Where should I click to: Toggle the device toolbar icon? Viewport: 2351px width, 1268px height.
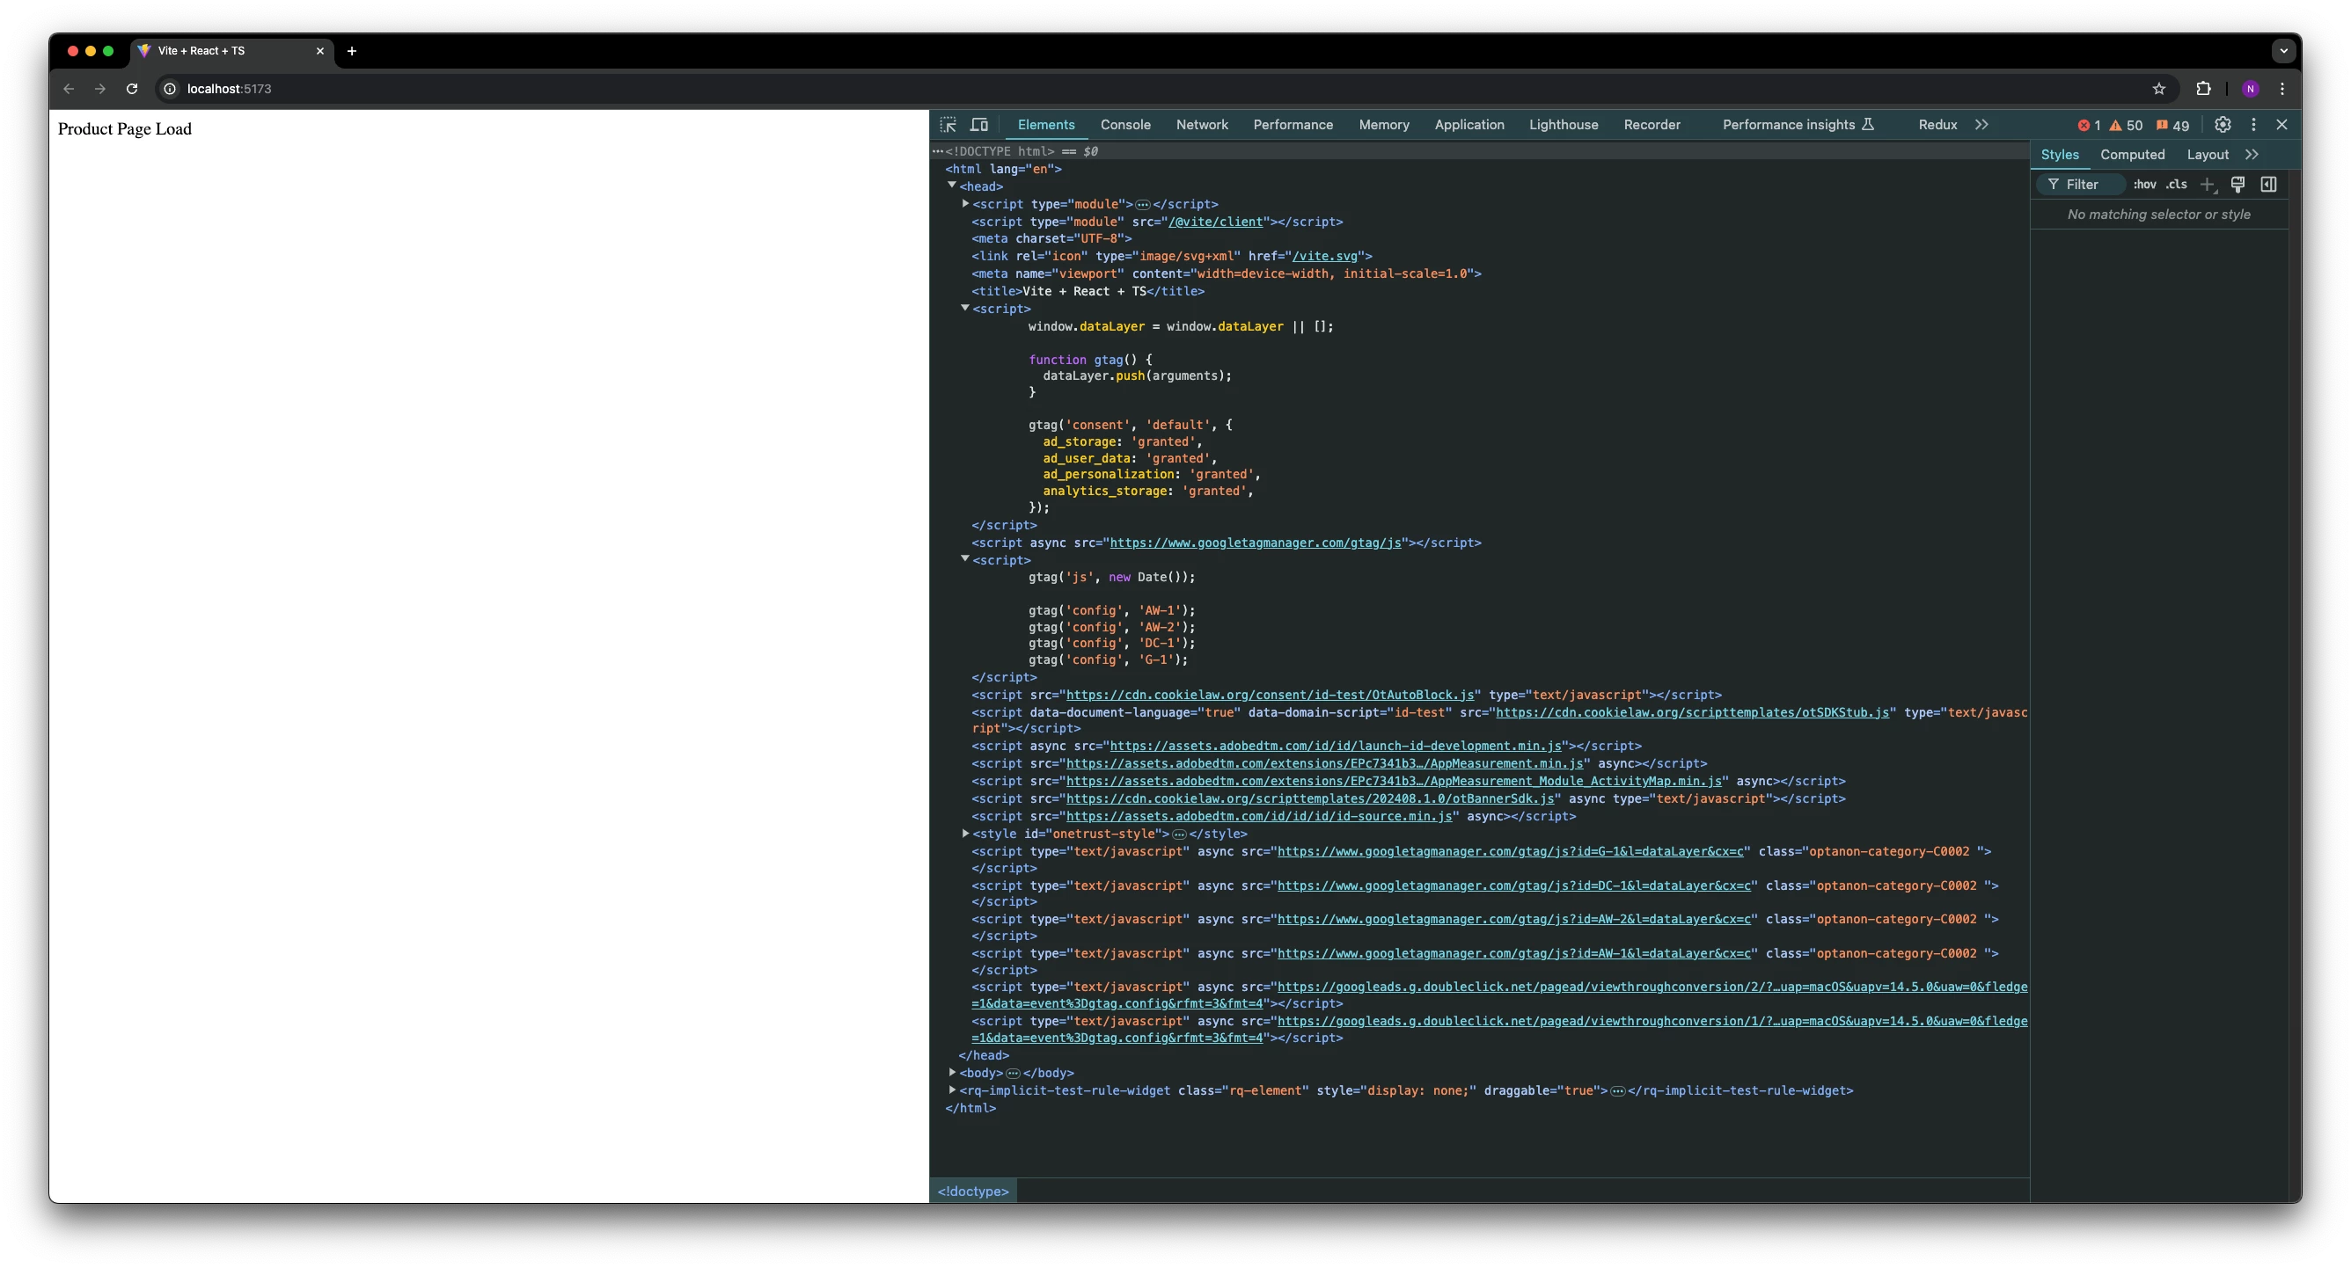(x=979, y=125)
